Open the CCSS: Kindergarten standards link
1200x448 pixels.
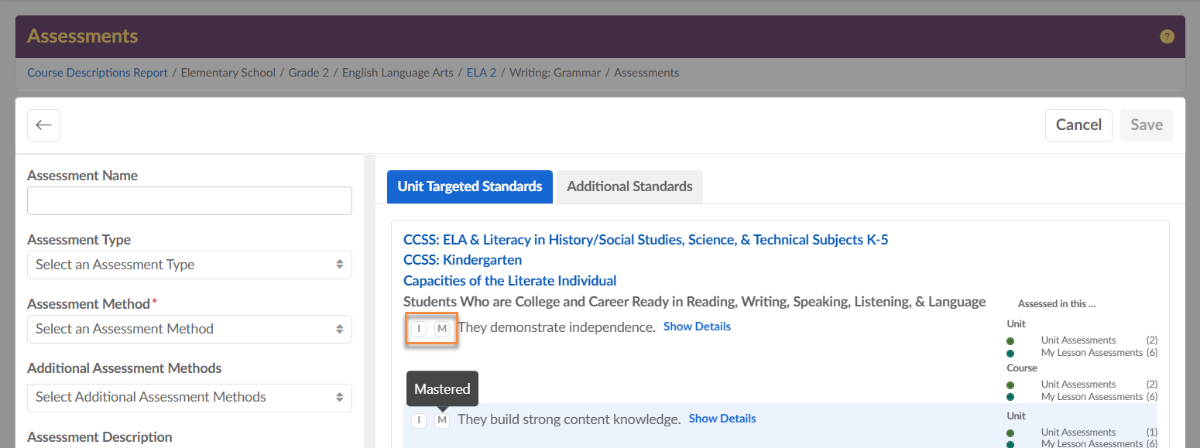tap(462, 260)
